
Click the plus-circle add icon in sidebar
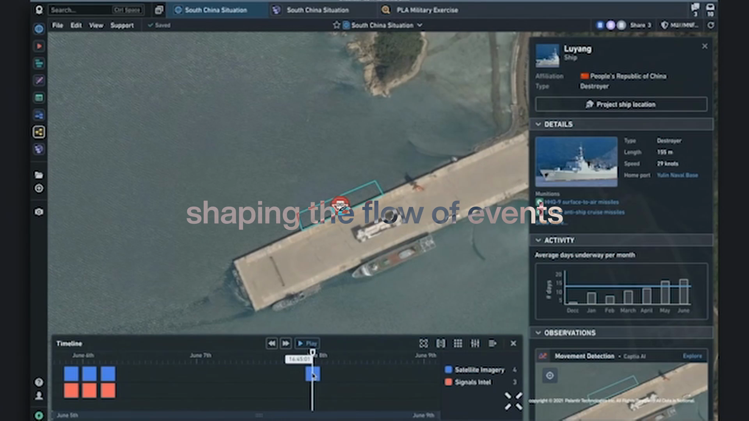(x=39, y=189)
